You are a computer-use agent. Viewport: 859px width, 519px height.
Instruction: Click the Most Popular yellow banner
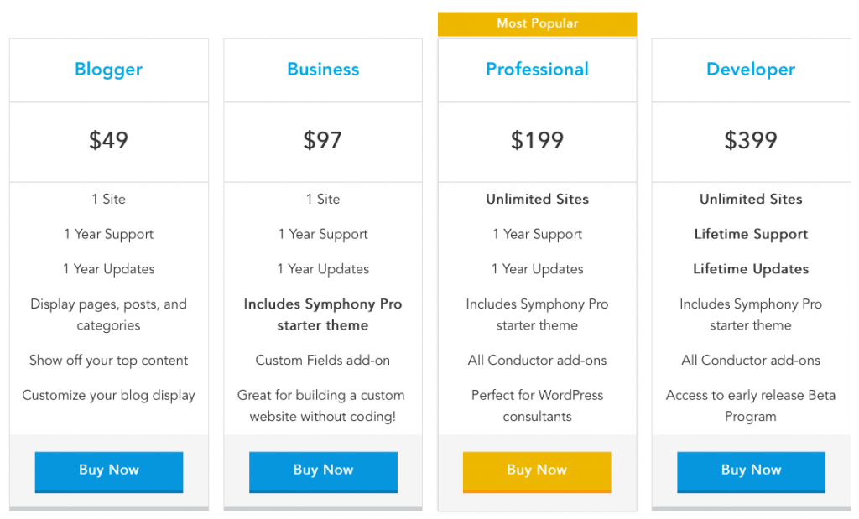coord(538,23)
